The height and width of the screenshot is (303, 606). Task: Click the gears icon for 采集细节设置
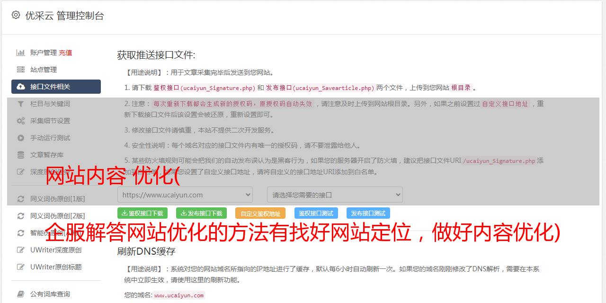click(x=21, y=121)
